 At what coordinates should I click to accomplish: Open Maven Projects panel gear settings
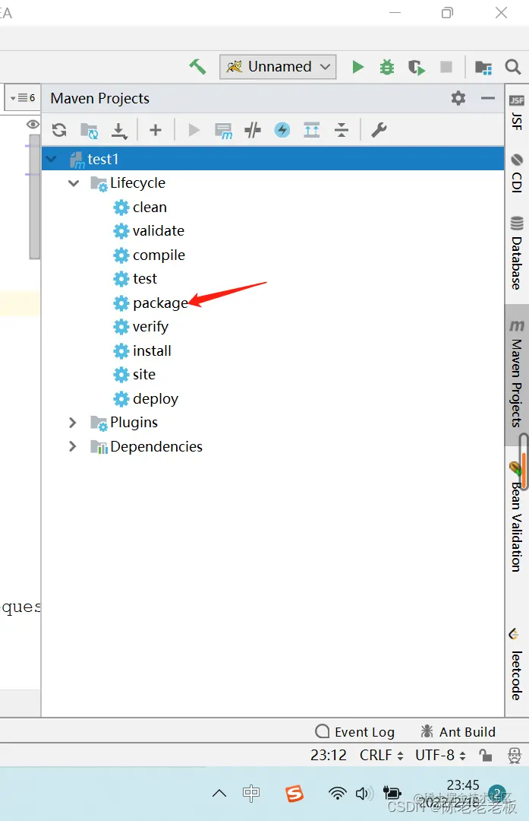tap(458, 98)
